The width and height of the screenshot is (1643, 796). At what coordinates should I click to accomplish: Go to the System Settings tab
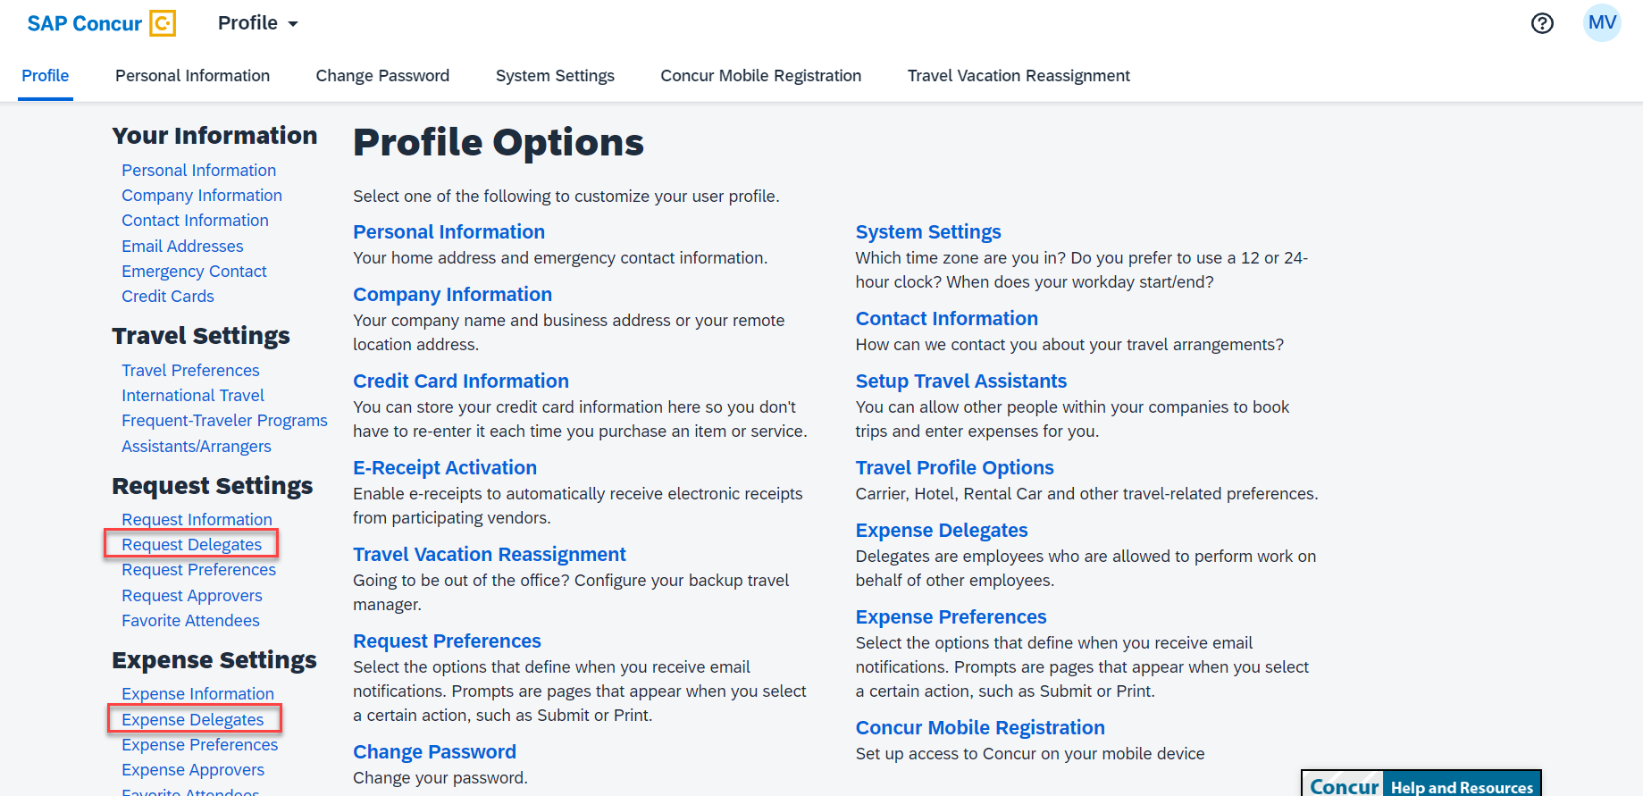pyautogui.click(x=555, y=76)
